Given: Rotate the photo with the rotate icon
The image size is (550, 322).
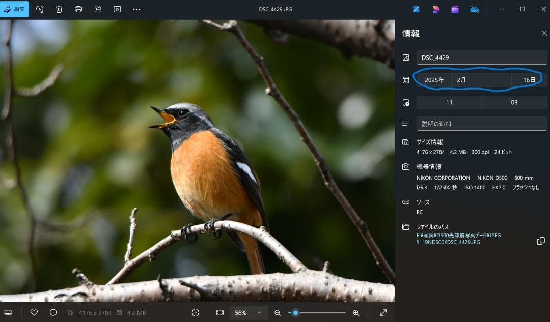Looking at the screenshot, I should click(x=40, y=9).
